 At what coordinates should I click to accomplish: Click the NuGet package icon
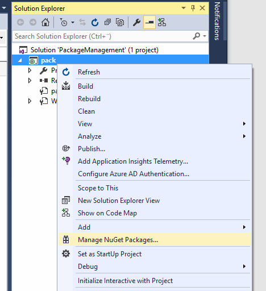[66, 239]
